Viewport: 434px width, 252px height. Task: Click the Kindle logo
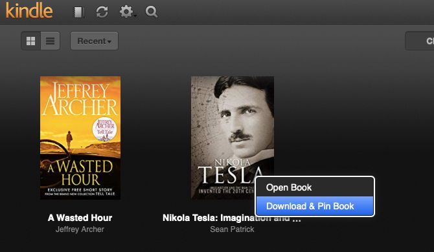click(29, 11)
